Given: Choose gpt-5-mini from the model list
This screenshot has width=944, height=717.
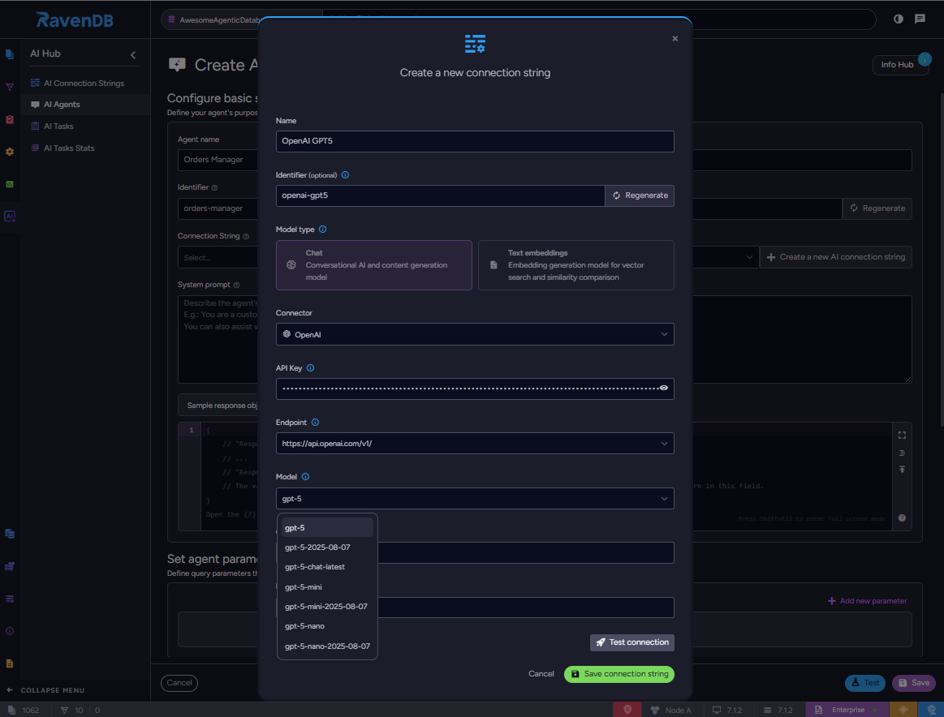Looking at the screenshot, I should pyautogui.click(x=327, y=587).
